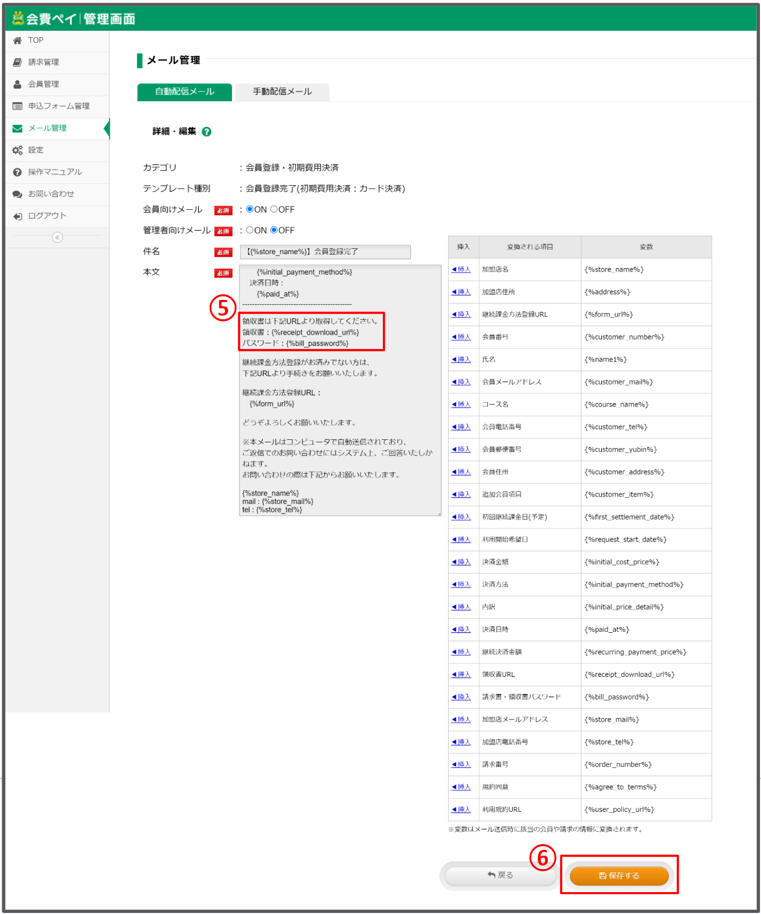The width and height of the screenshot is (761, 914).
Task: Collapse the sidebar with the double-chevron button
Action: [57, 237]
